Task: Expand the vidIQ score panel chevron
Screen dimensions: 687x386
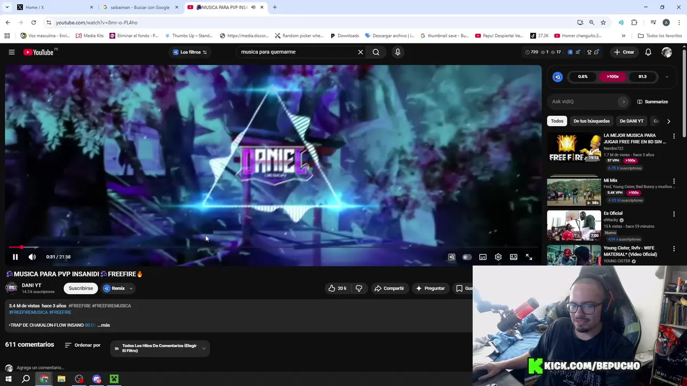Action: pyautogui.click(x=667, y=77)
